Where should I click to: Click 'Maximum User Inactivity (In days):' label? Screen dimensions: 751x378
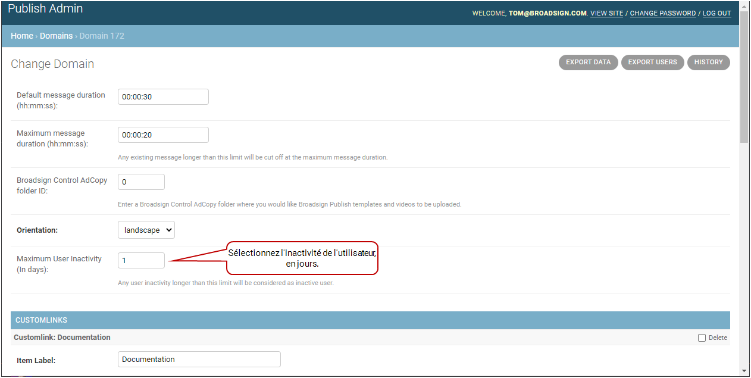59,264
